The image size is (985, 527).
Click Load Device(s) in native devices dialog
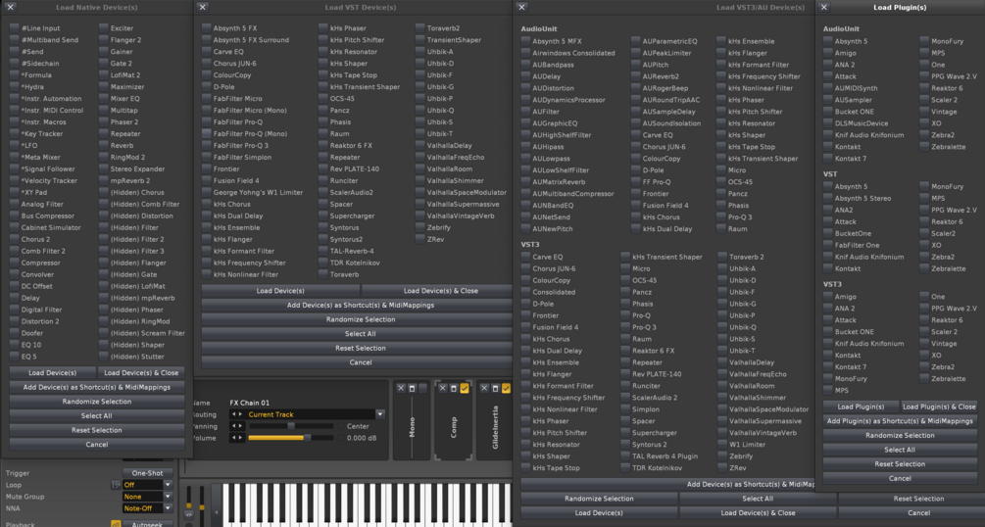53,372
